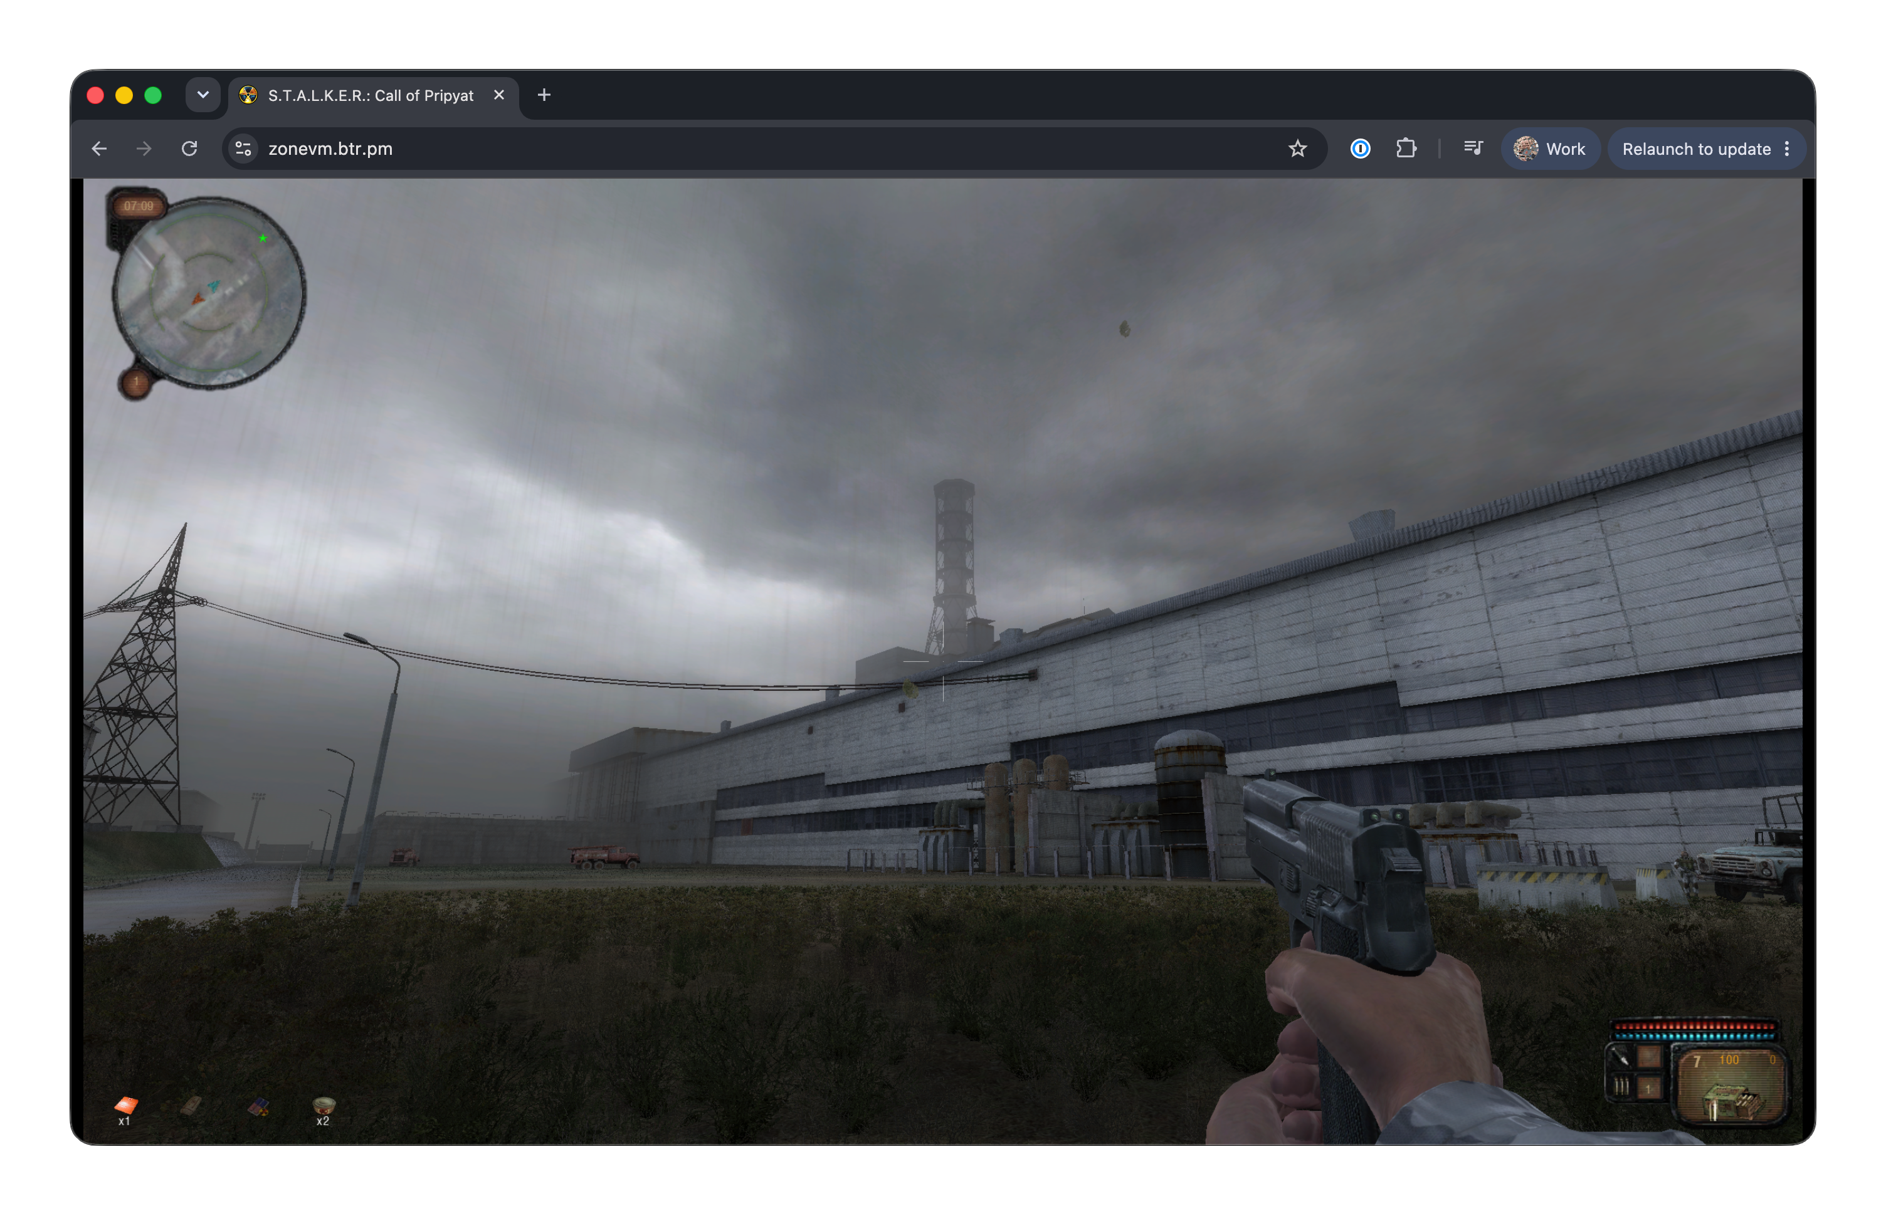Viewport: 1886px width, 1216px height.
Task: Click the blue stamina bar
Action: (x=1694, y=1036)
